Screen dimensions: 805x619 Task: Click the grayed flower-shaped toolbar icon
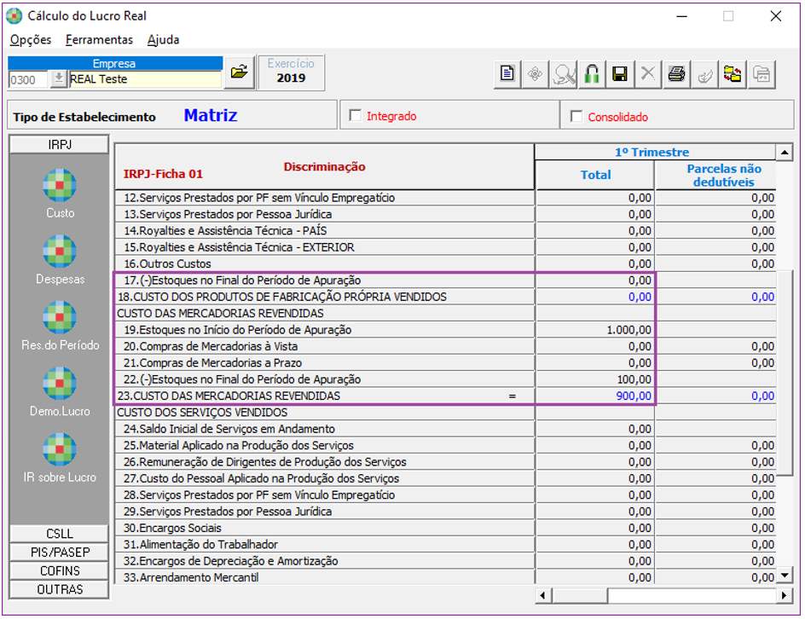click(x=535, y=74)
